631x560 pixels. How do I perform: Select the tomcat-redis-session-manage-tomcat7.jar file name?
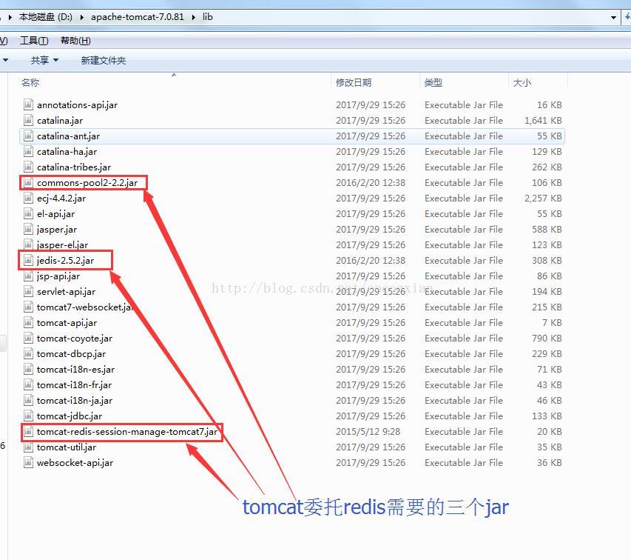(x=127, y=432)
